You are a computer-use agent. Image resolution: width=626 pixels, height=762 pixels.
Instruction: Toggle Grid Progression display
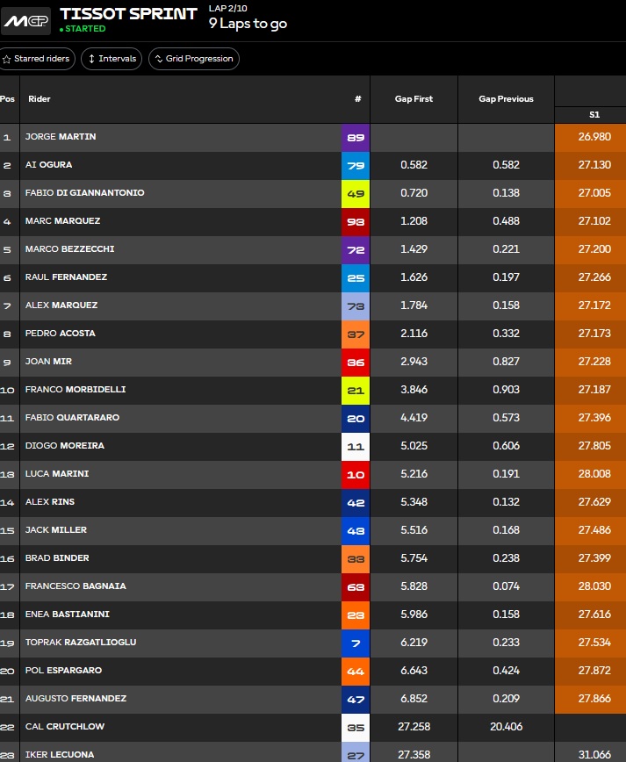coord(194,59)
